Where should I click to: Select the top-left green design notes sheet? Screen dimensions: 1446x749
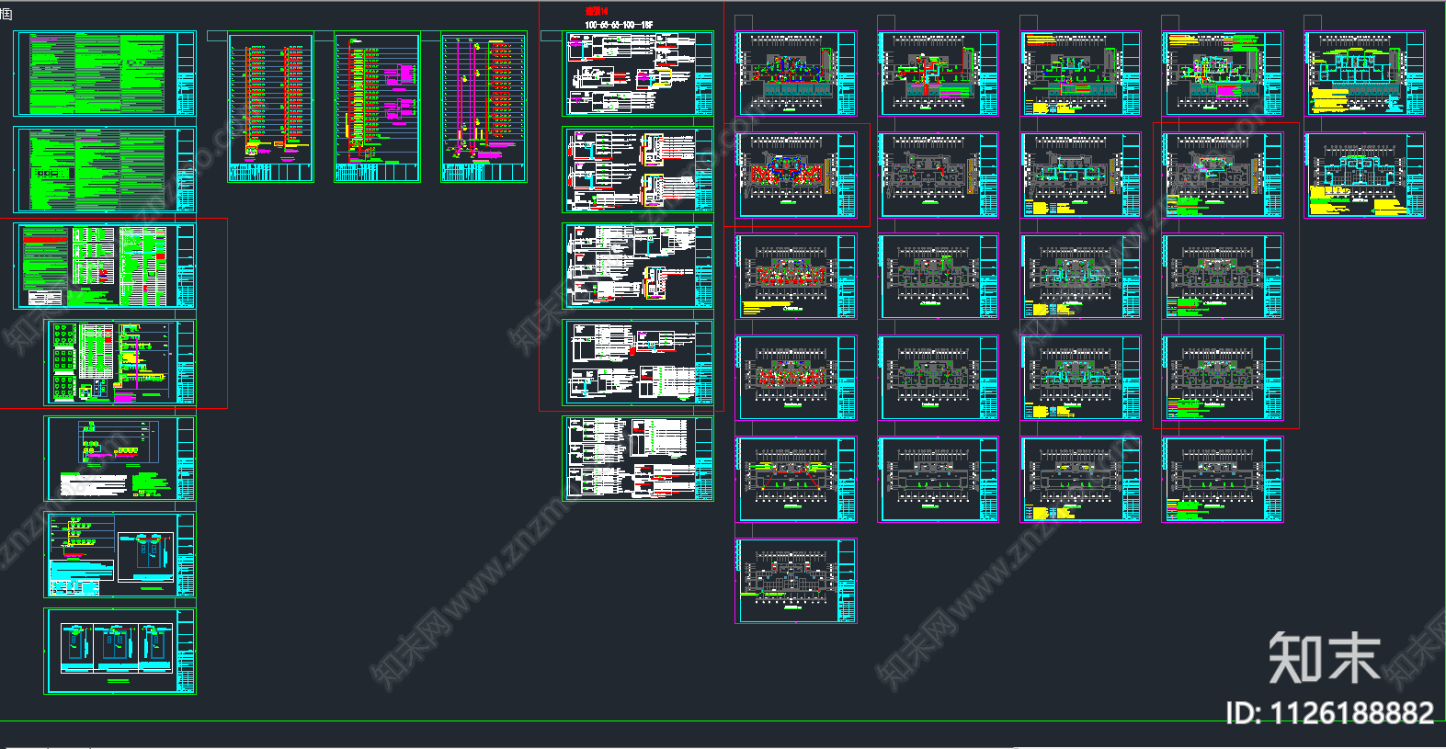pos(104,74)
